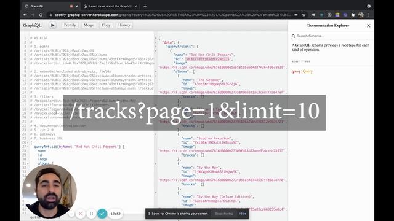
Task: Switch to the GraphiQL browser tab
Action: point(50,6)
